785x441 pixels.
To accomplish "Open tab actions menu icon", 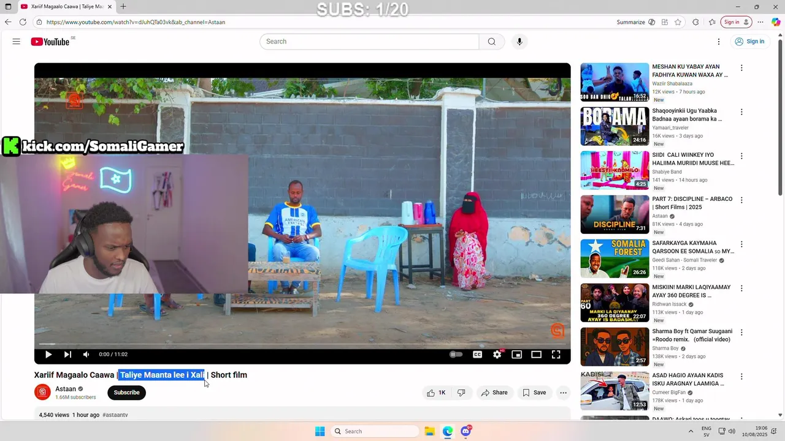I will tap(8, 6).
